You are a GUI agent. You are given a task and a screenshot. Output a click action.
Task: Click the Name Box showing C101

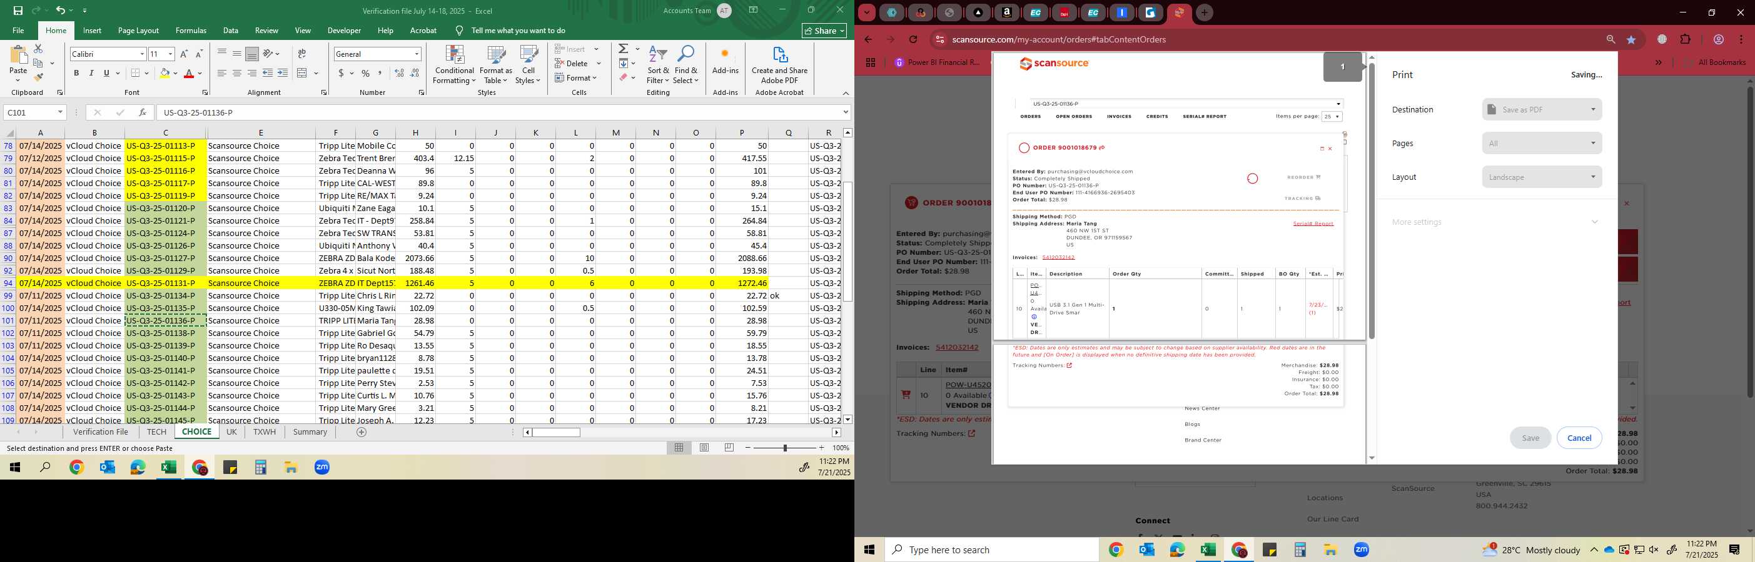point(34,112)
